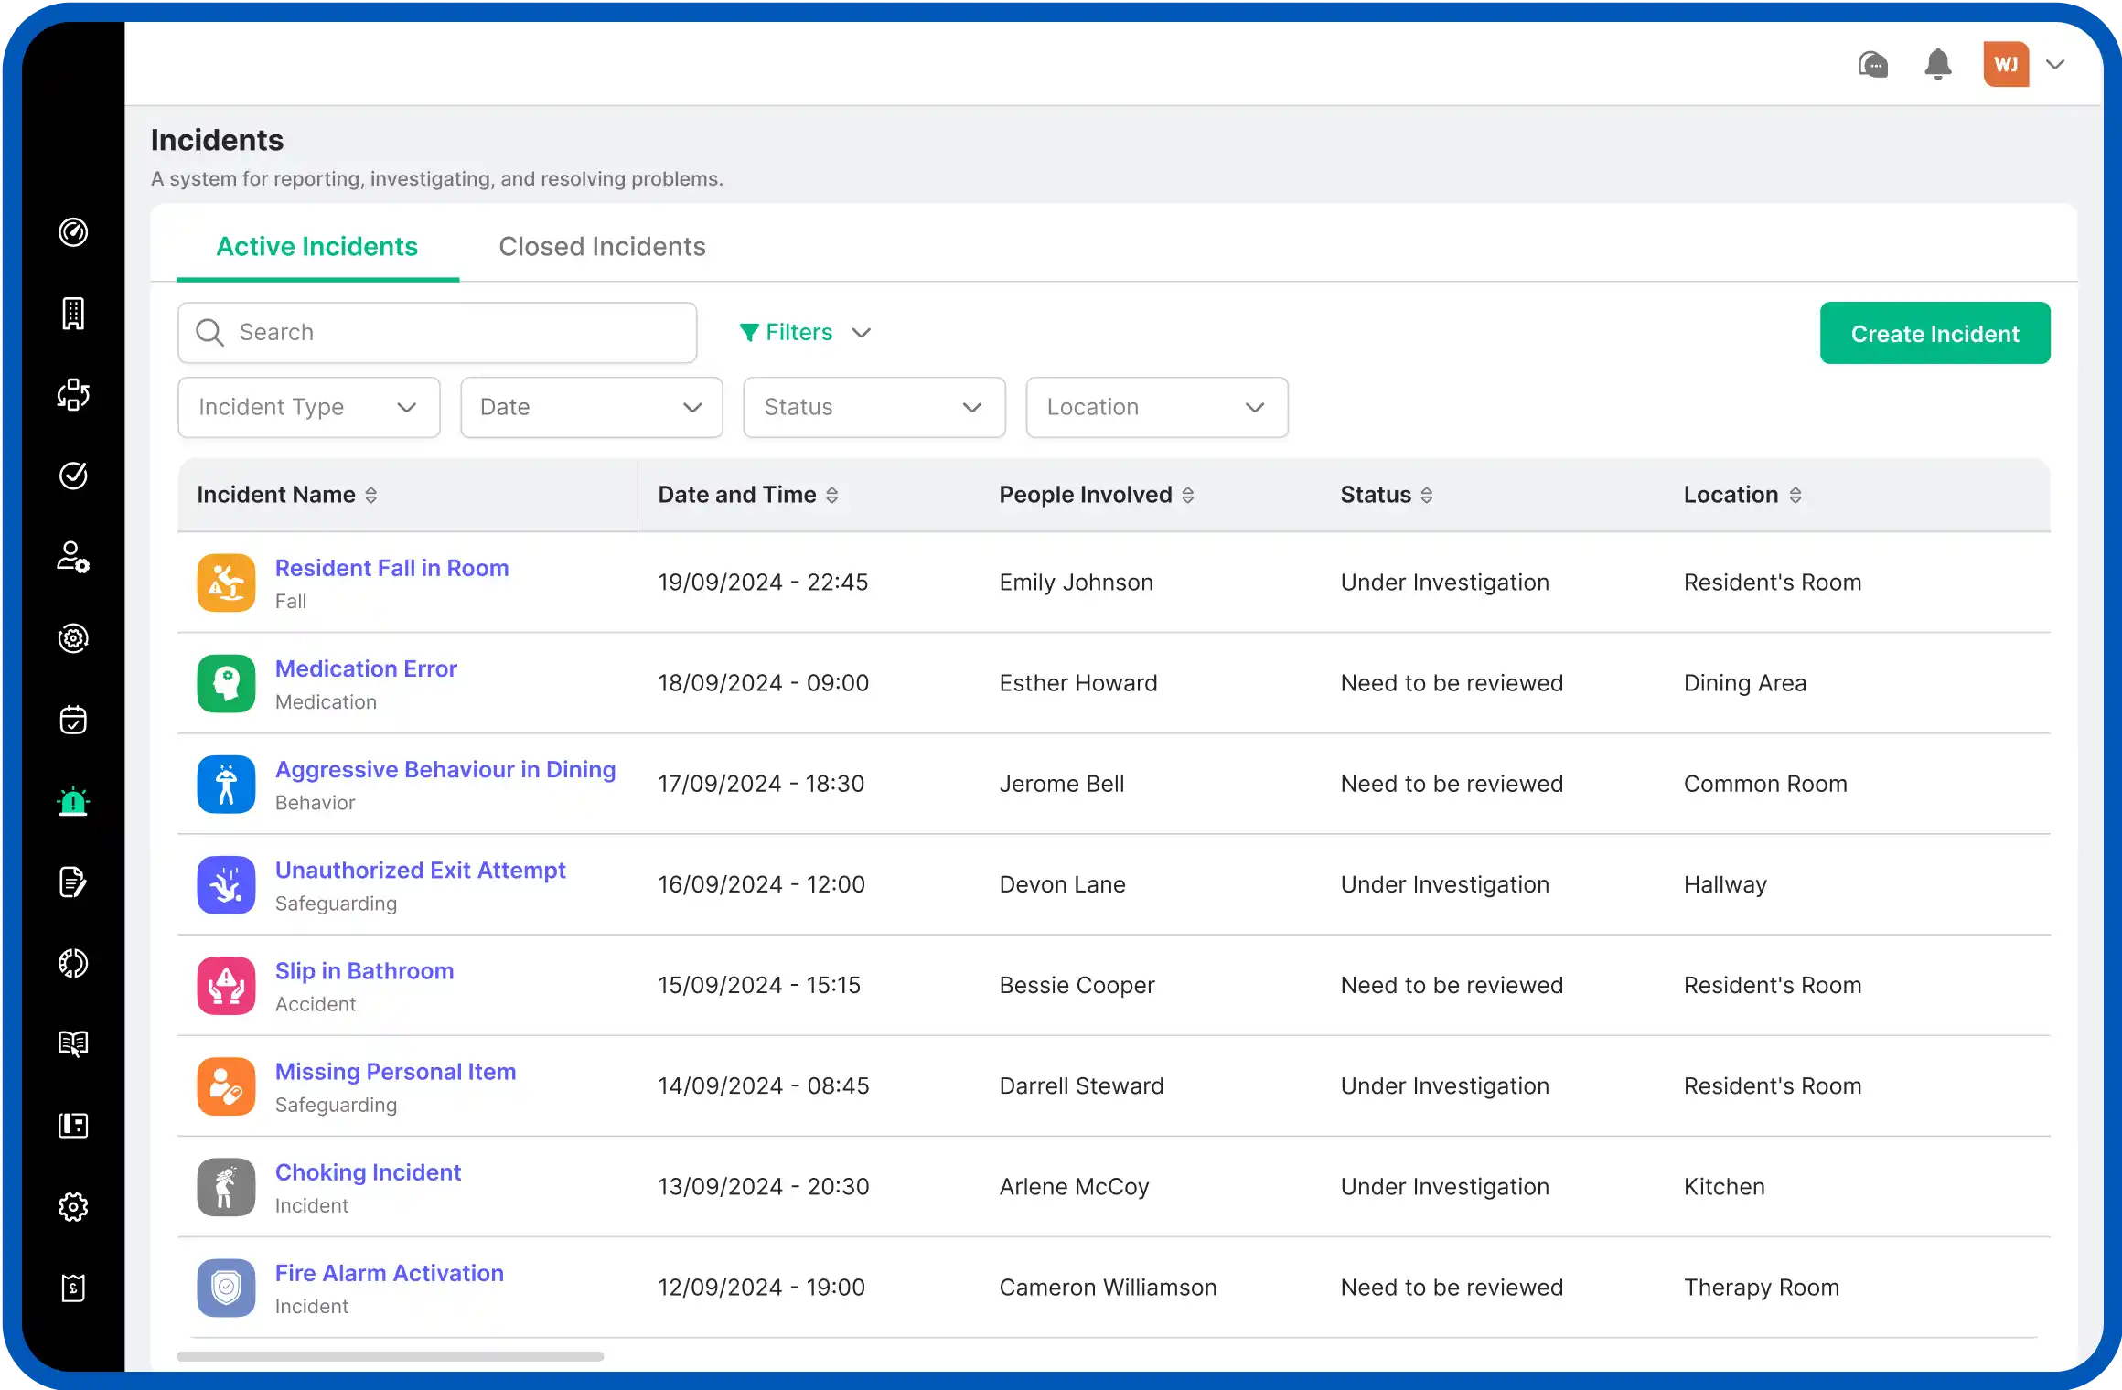Click the horizontal scrollbar below table
Viewport: 2122px width, 1390px height.
point(390,1356)
